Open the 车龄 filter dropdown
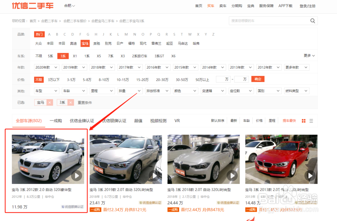Viewport: 337px width, 221px height. 74,91
